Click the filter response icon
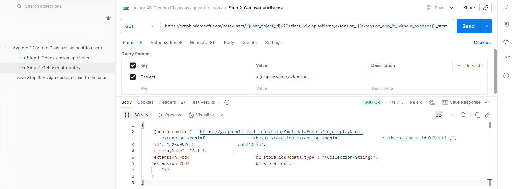Image resolution: width=514 pixels, height=189 pixels. click(x=453, y=115)
